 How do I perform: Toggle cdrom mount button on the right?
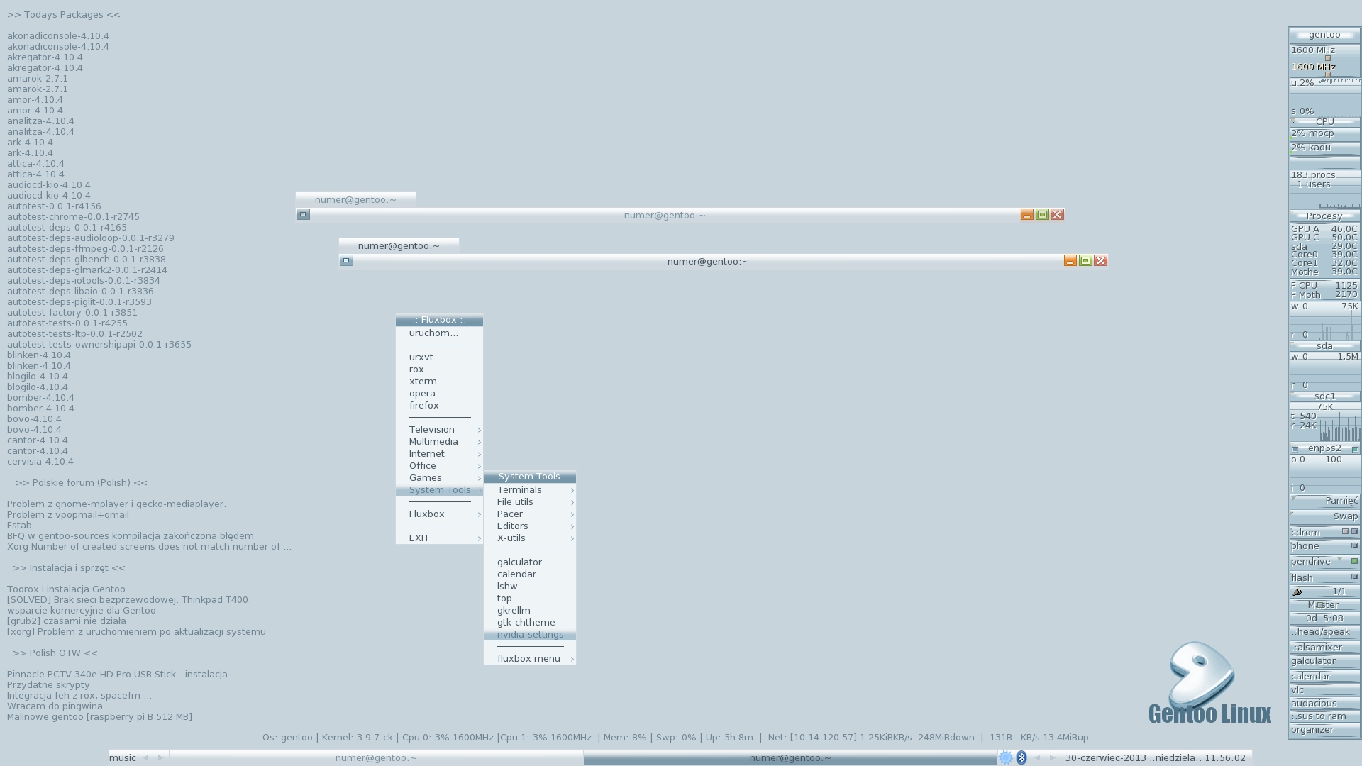tap(1354, 531)
